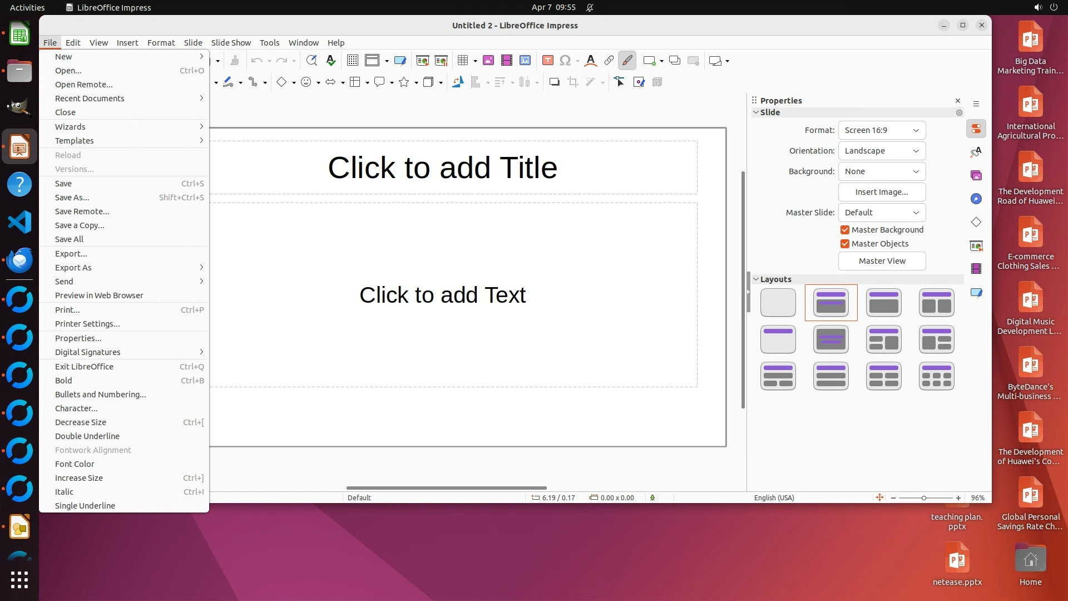Click Insert Audio or Video icon
Screen dimensions: 1068x601
point(506,61)
